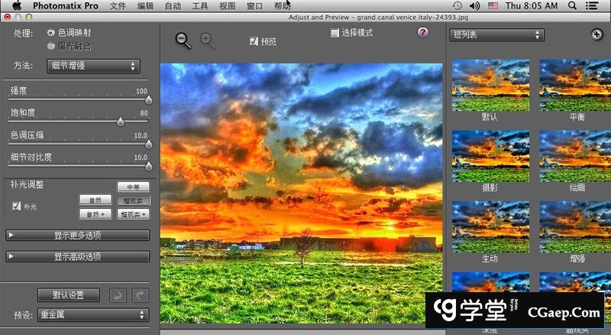Click the plus icon above the presets
The width and height of the screenshot is (611, 335).
coord(597,34)
